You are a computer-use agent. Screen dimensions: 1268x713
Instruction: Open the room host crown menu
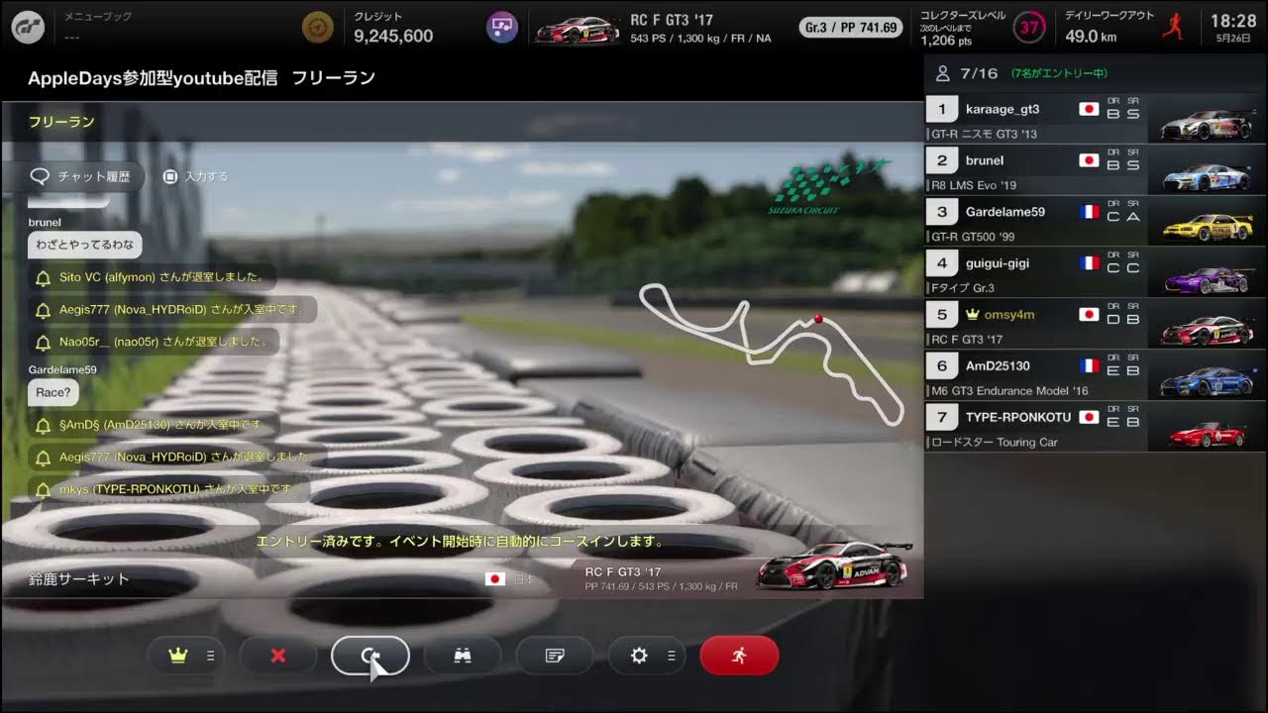pyautogui.click(x=184, y=656)
